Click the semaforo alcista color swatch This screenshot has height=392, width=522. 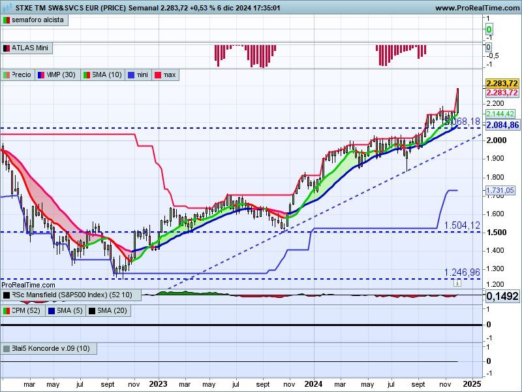[x=7, y=20]
